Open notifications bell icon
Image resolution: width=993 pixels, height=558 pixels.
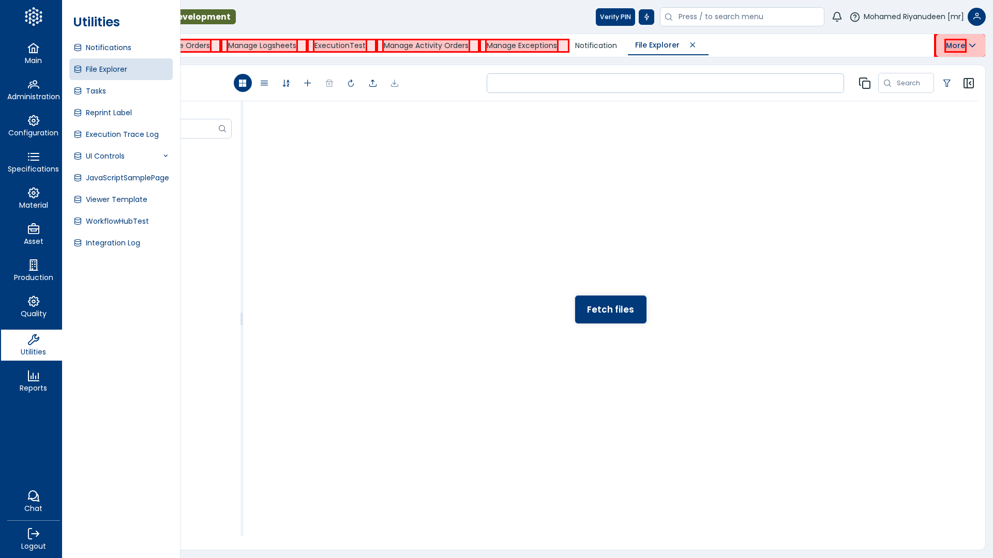837,17
